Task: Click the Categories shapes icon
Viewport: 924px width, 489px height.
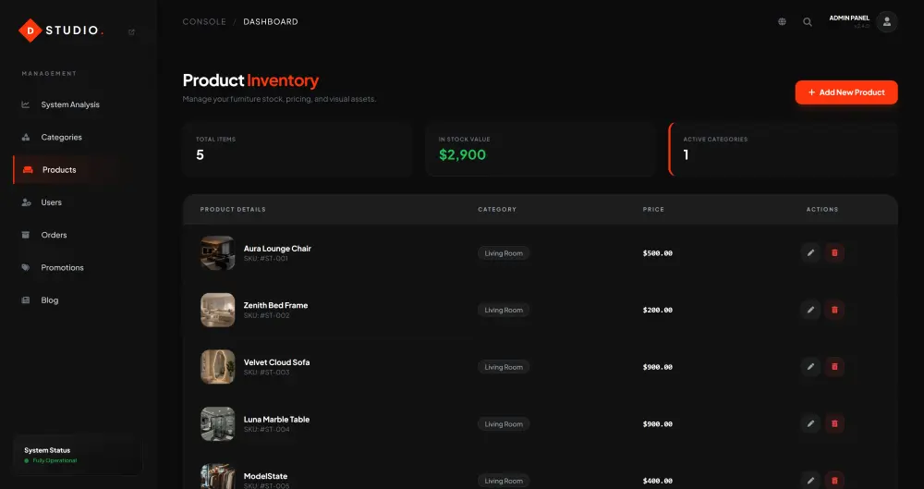Action: (x=25, y=138)
